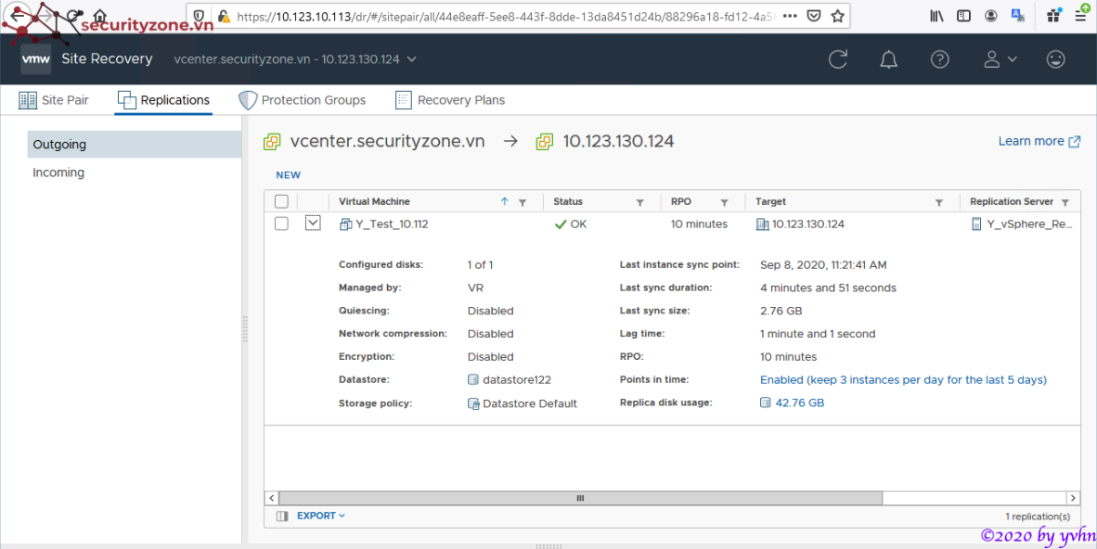The image size is (1097, 549).
Task: Open the notifications bell icon
Action: [x=888, y=59]
